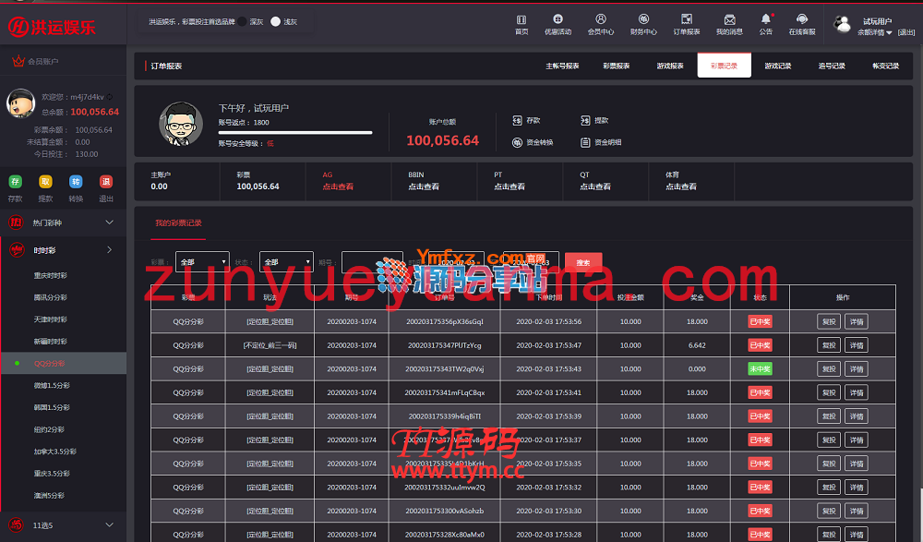Open 财务中心 finance center icon

pyautogui.click(x=643, y=19)
